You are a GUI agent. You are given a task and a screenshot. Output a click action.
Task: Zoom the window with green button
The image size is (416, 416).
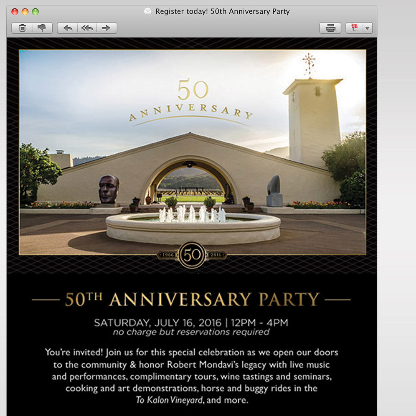click(36, 11)
